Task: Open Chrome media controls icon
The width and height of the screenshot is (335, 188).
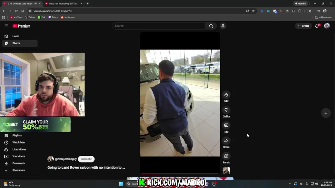Action: click(x=319, y=11)
